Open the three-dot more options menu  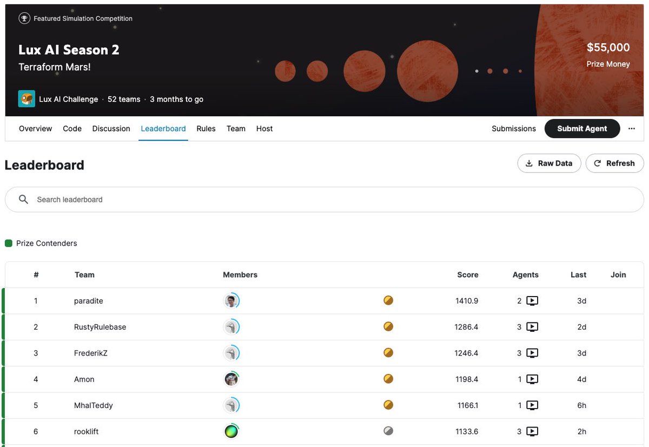pos(632,129)
